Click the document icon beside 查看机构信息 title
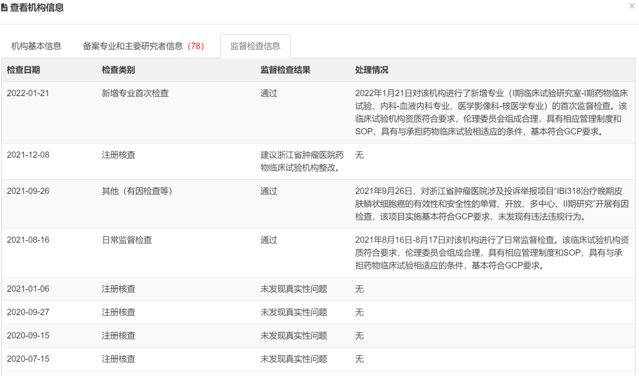 (x=5, y=7)
